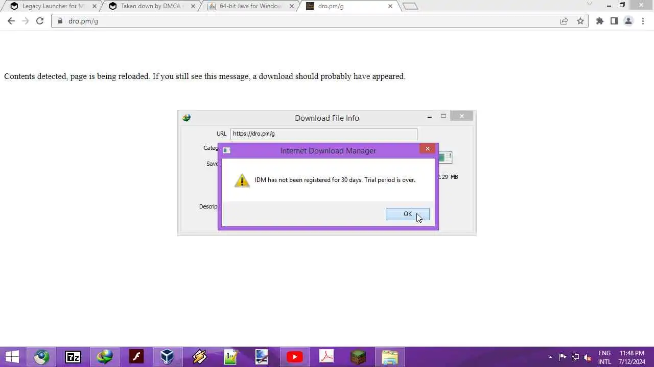654x367 pixels.
Task: Close the Internet Download Manager warning dialog
Action: 428,148
